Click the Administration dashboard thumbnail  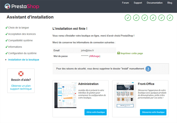click(x=65, y=95)
